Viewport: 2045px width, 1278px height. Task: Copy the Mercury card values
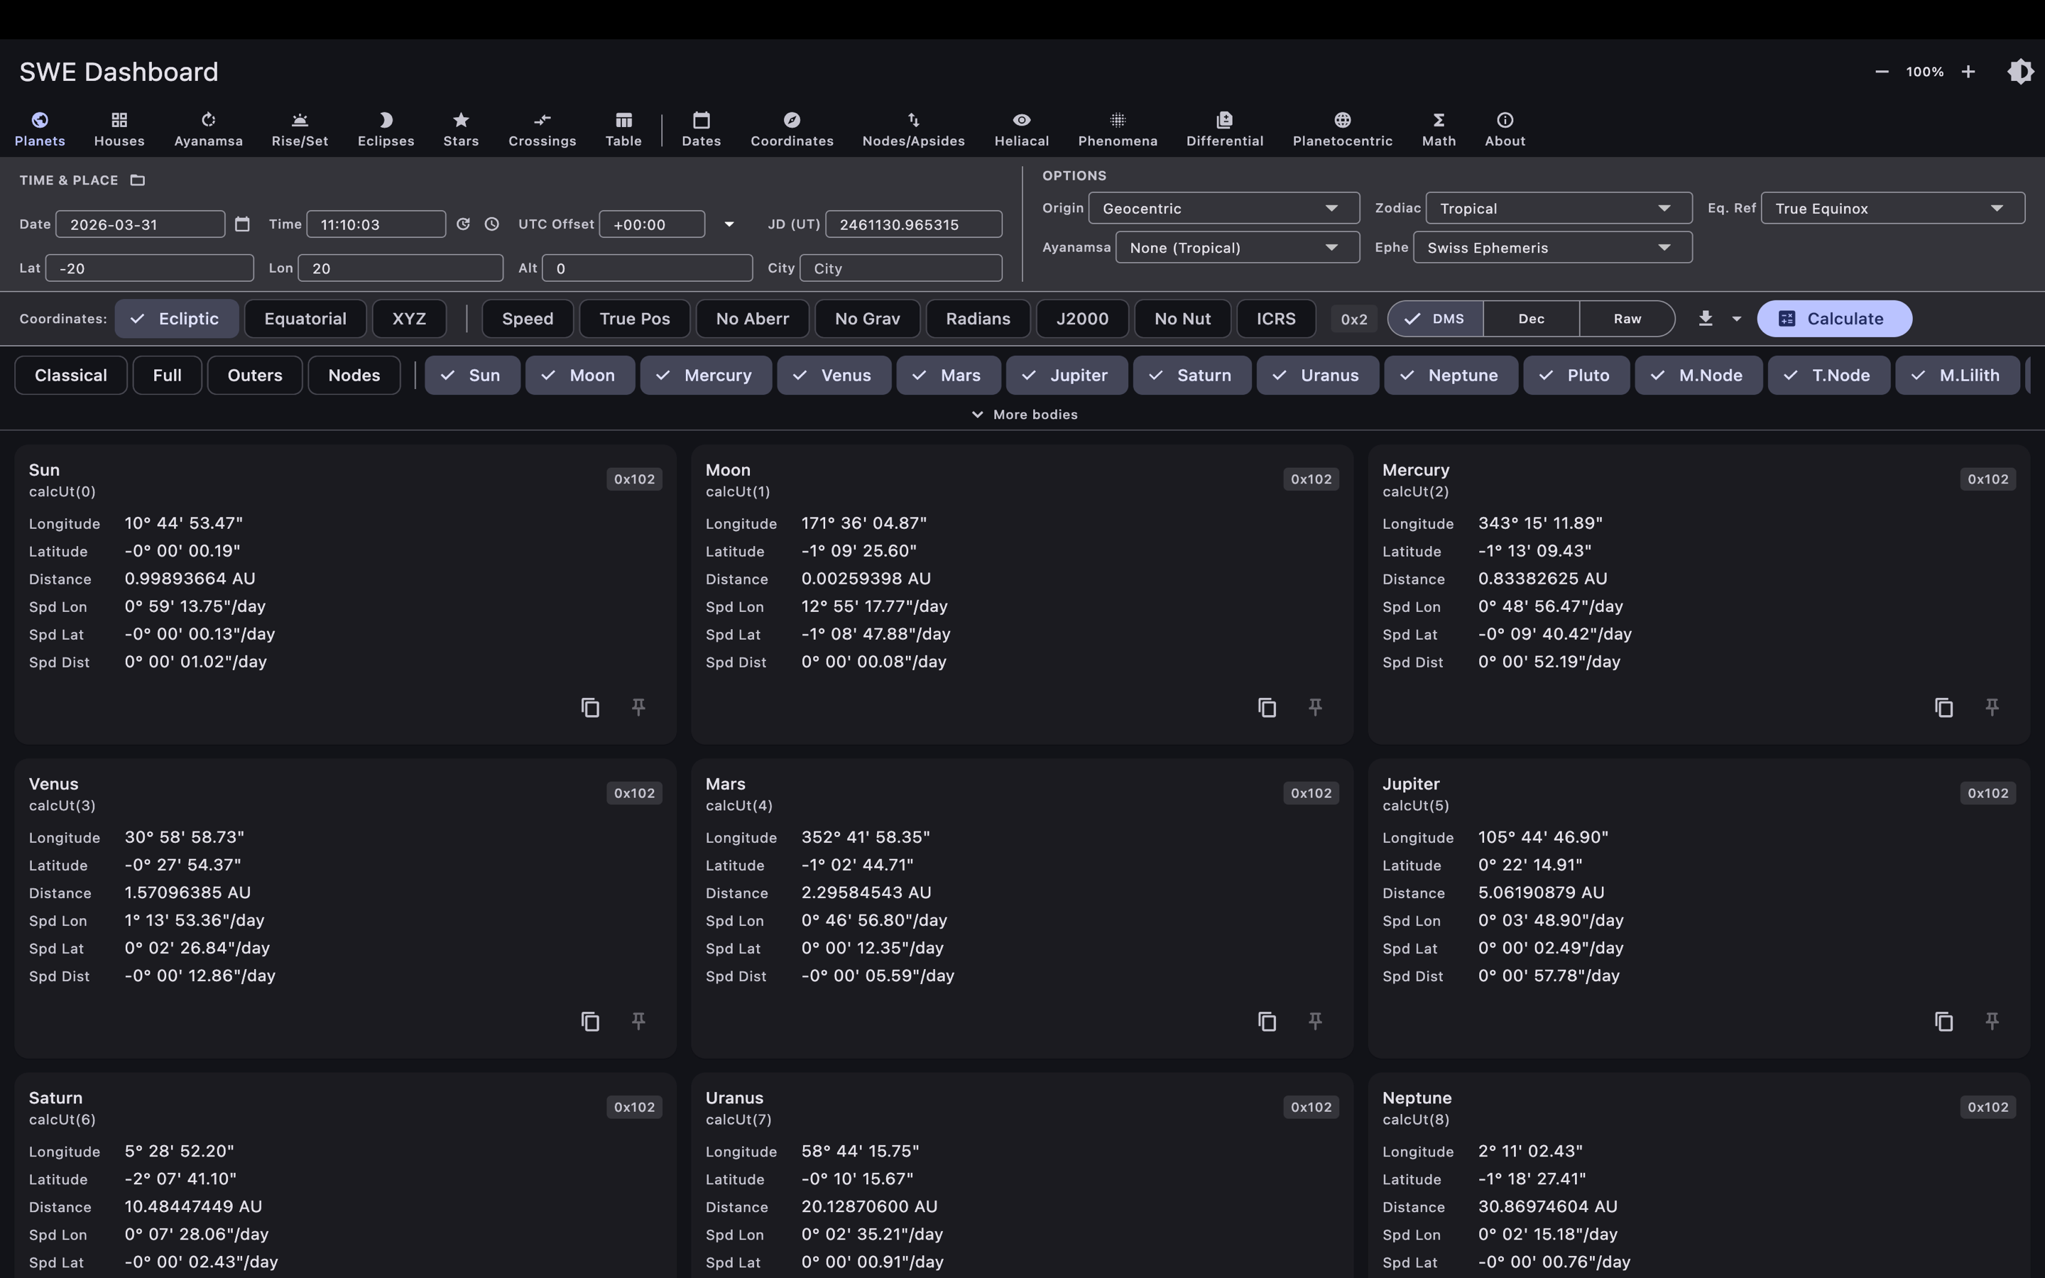pyautogui.click(x=1943, y=707)
